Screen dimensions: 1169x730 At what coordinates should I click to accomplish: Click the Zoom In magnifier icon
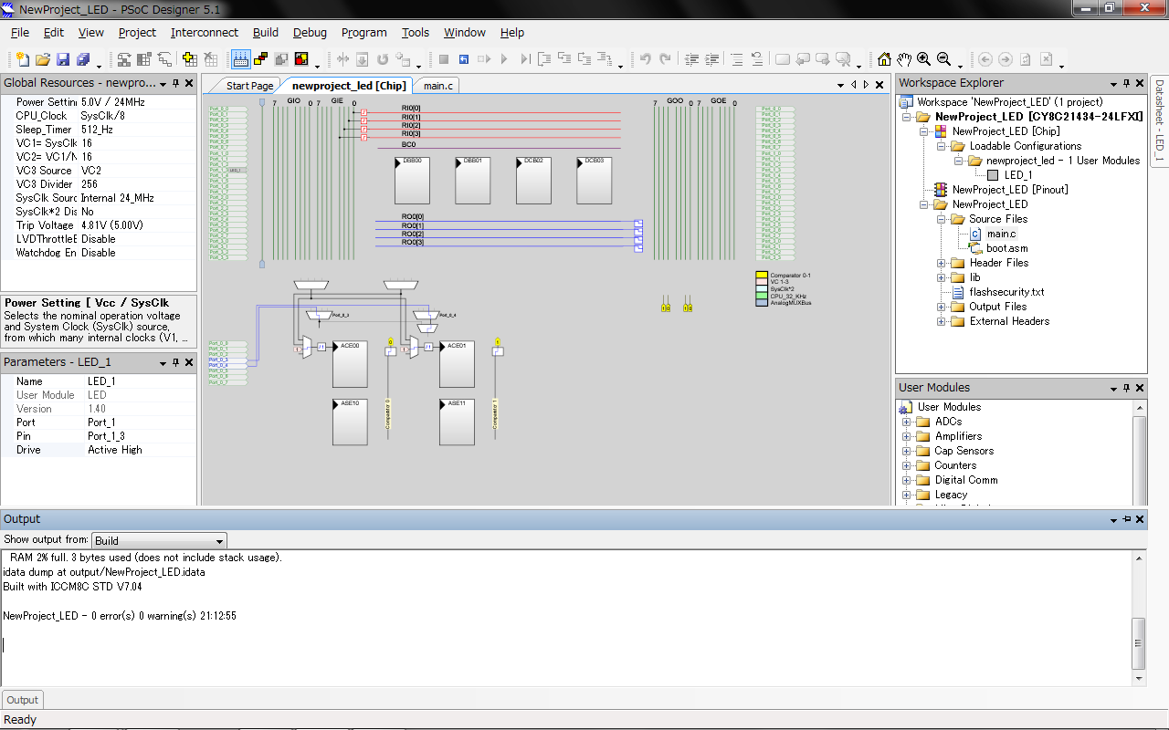[x=924, y=59]
